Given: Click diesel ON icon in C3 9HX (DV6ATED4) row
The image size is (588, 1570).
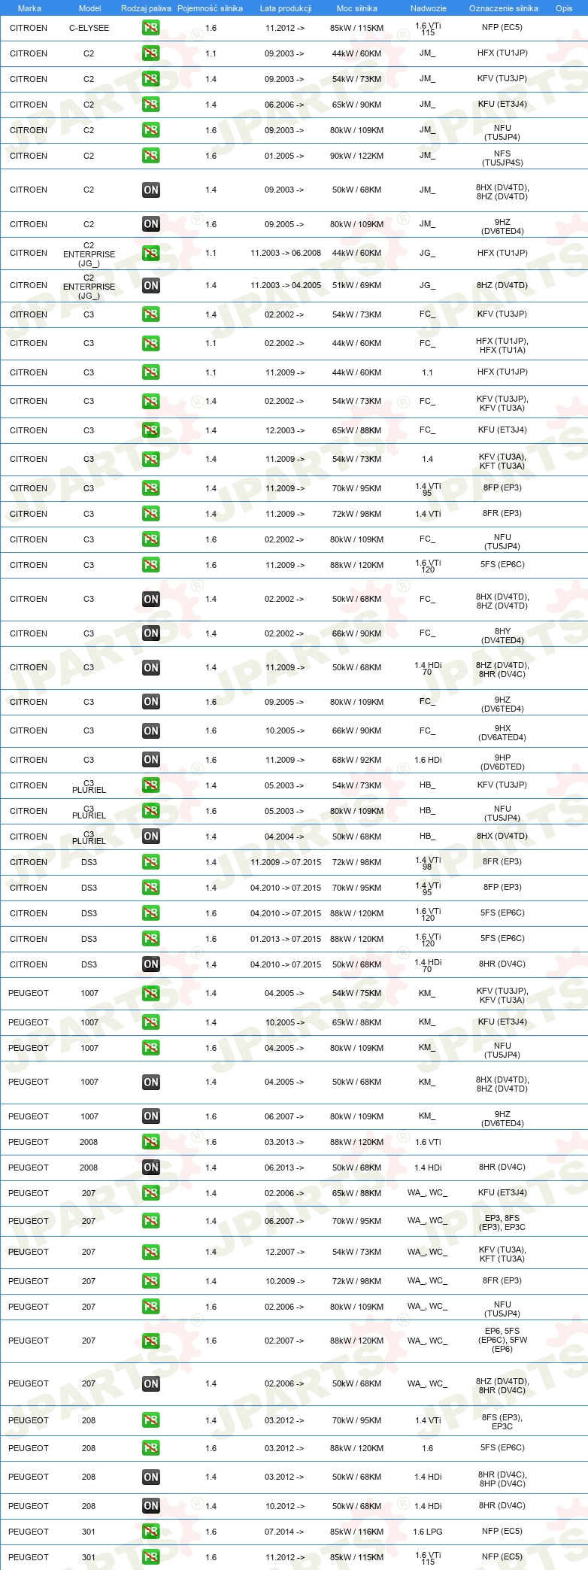Looking at the screenshot, I should pos(150,730).
